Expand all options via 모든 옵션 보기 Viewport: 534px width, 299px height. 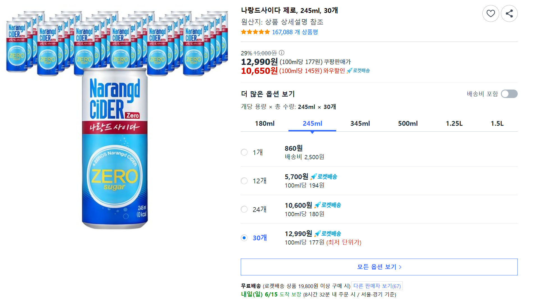(x=379, y=267)
